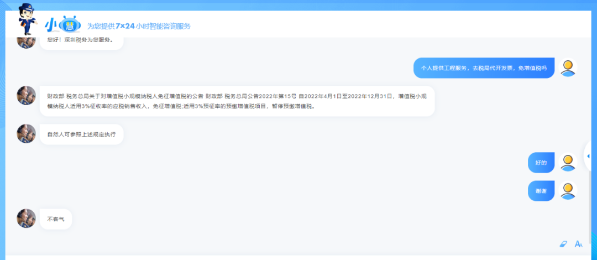Click user avatar beside 个人提供工程服务 question
The height and width of the screenshot is (260, 597).
coord(568,68)
